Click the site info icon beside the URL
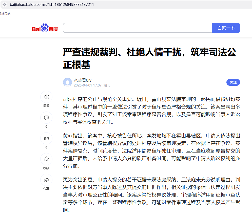 click(x=5, y=5)
